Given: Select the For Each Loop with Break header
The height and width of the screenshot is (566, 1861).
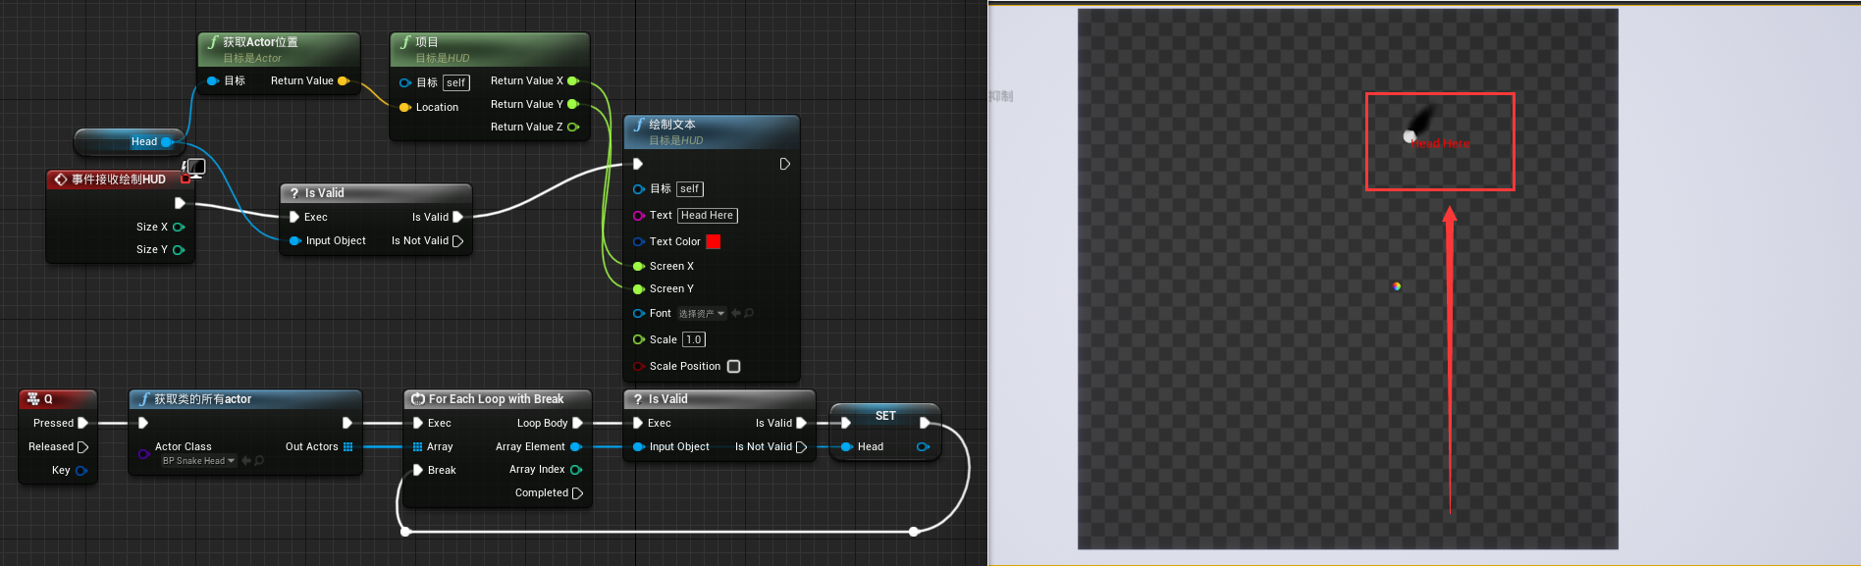Looking at the screenshot, I should coord(497,399).
